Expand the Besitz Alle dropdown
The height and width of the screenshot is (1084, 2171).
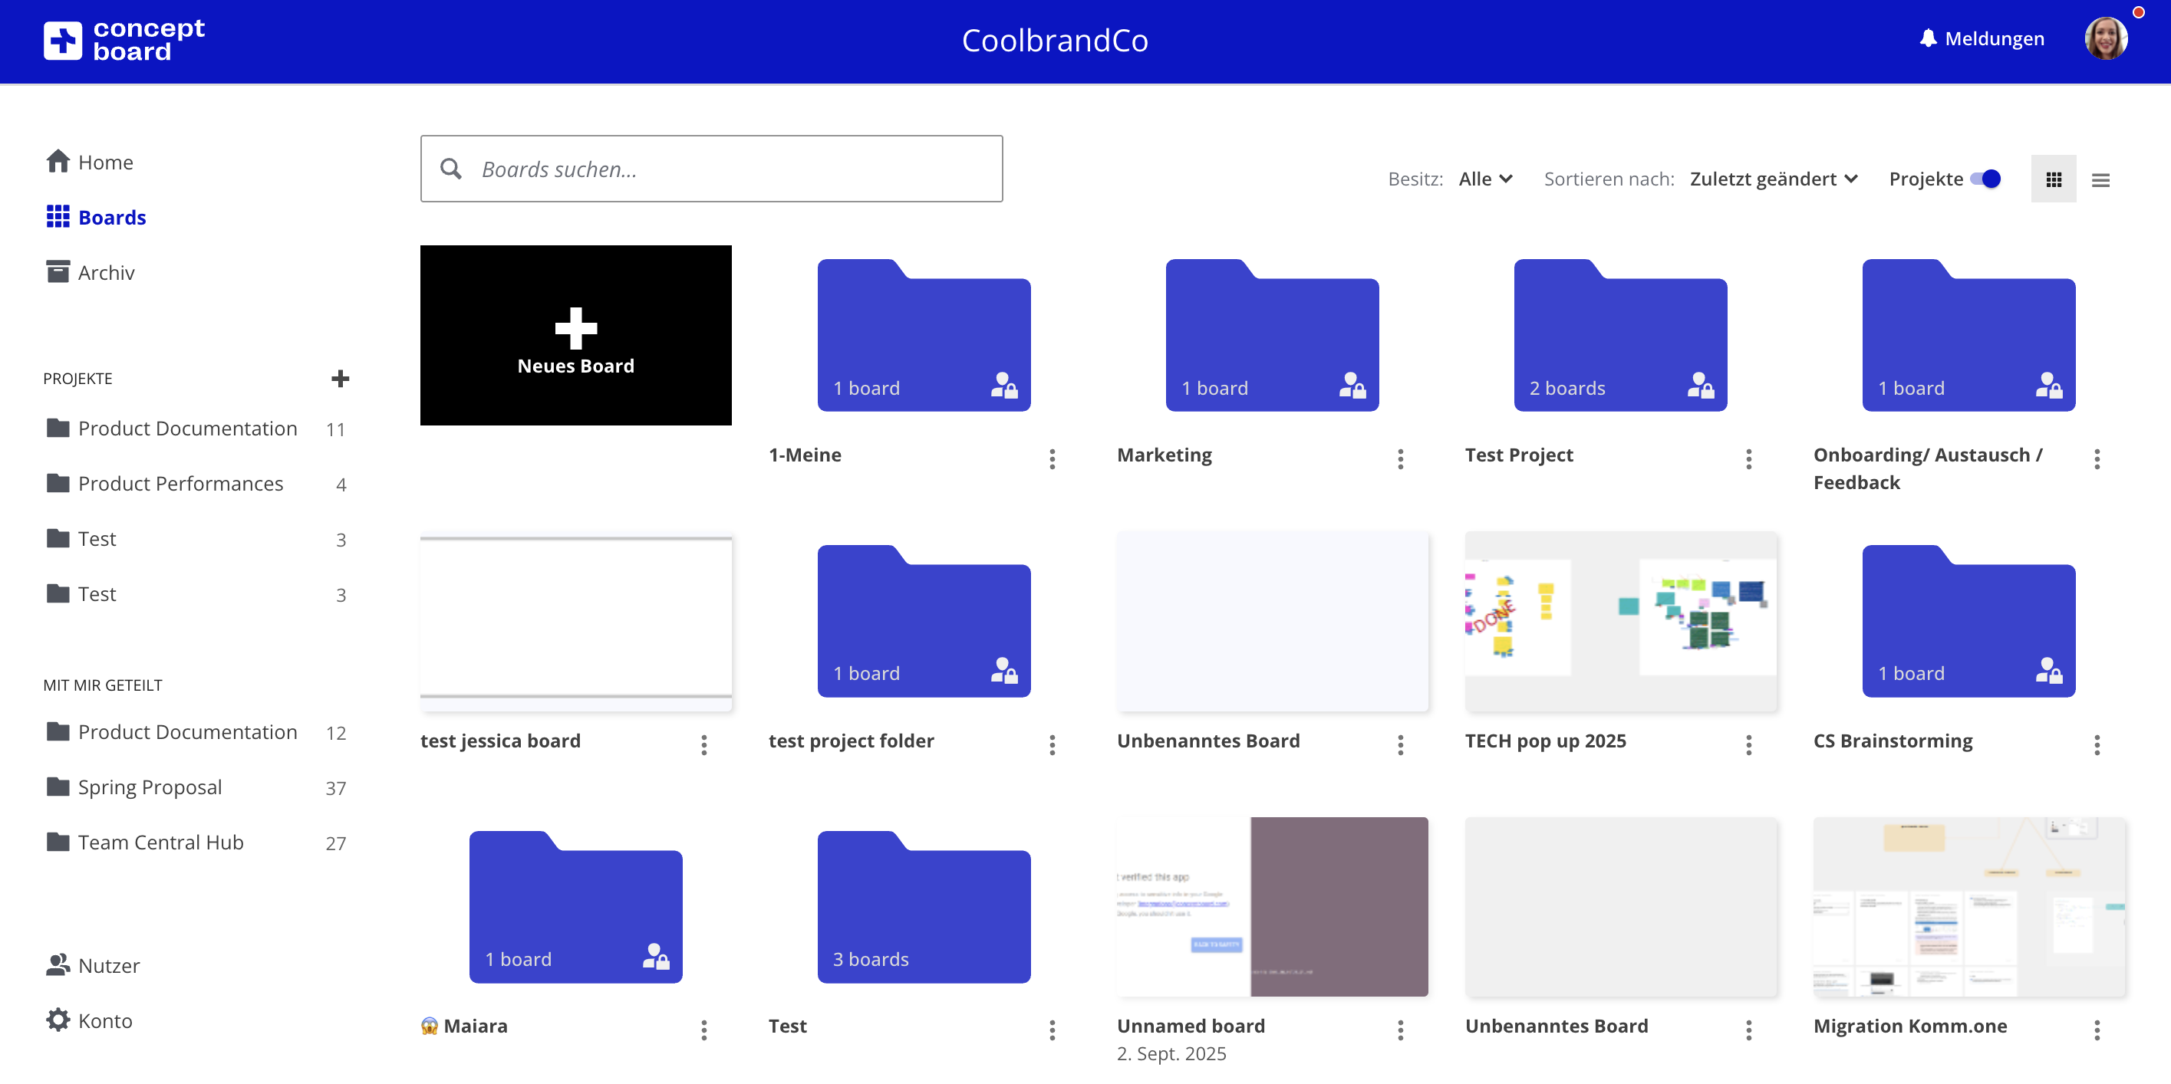click(x=1485, y=179)
